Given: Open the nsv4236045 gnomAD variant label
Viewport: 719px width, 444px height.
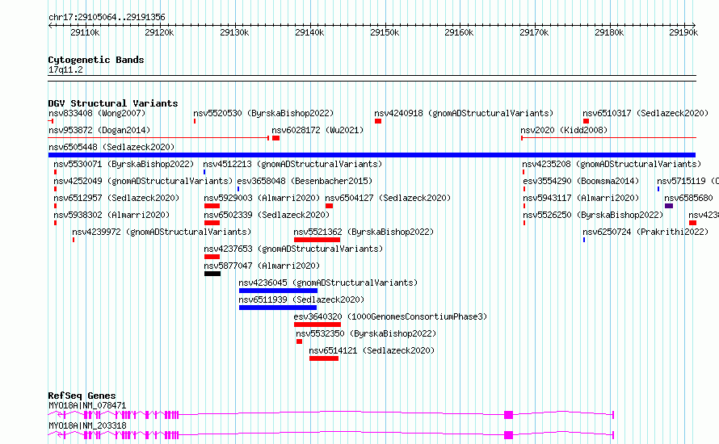Looking at the screenshot, I should (x=328, y=283).
